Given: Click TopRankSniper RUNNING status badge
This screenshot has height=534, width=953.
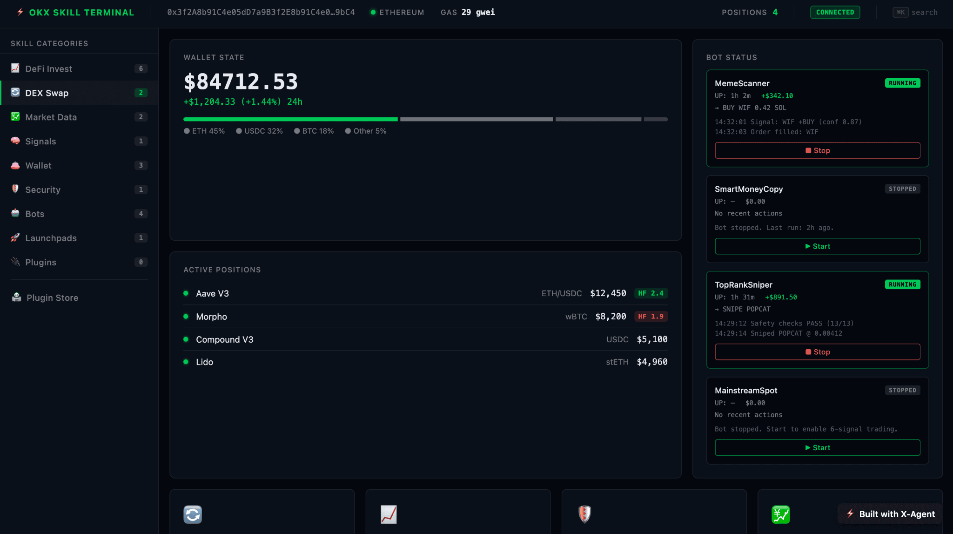Looking at the screenshot, I should click(x=902, y=284).
